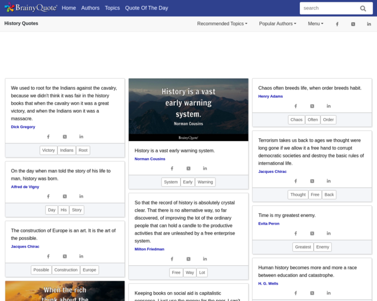This screenshot has height=301, width=377.
Task: Click the Story topic tag
Action: tap(77, 210)
